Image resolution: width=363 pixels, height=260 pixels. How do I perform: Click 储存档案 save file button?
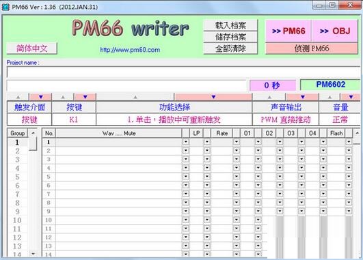pos(230,37)
